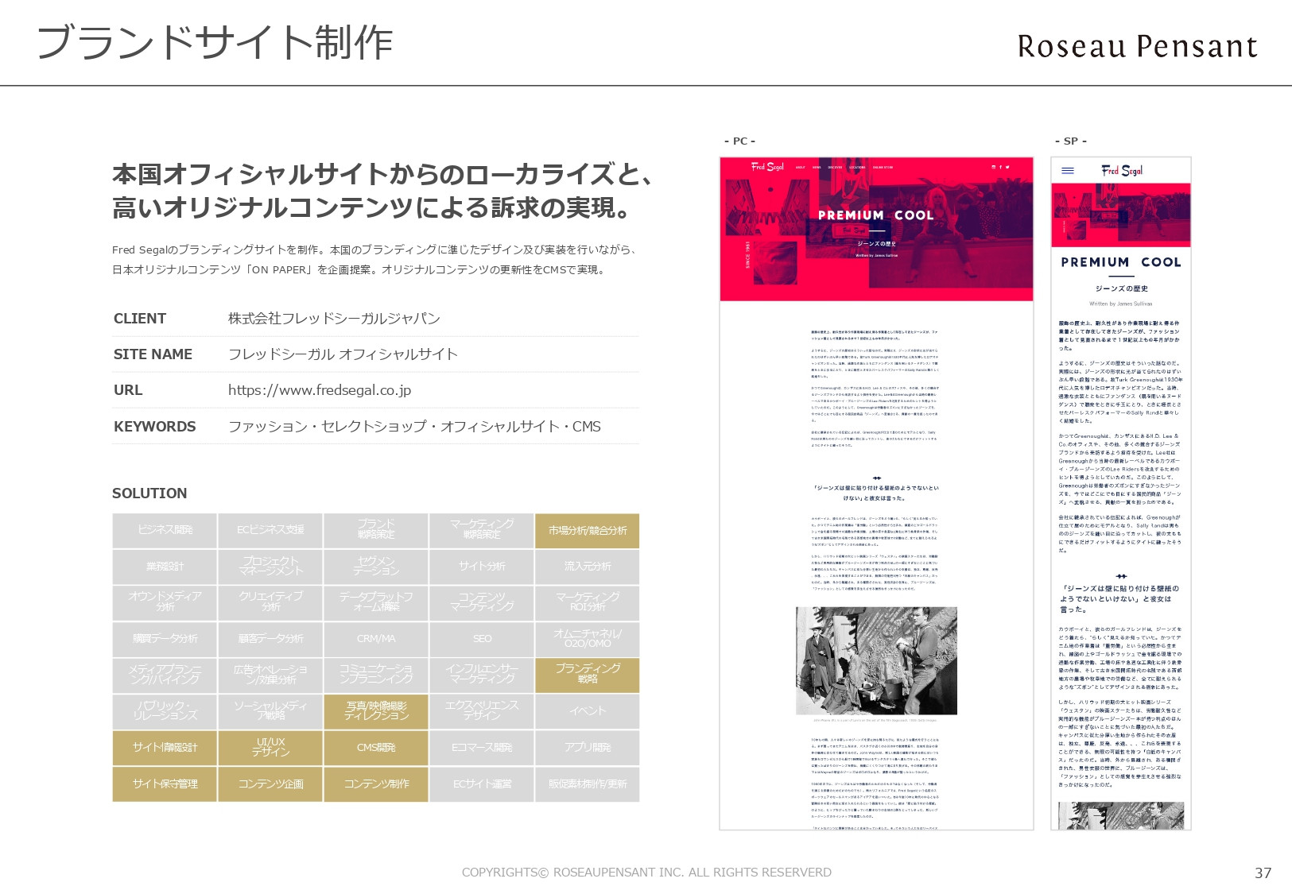Click the Instagram icon in the PC site header
This screenshot has width=1292, height=894.
(994, 167)
